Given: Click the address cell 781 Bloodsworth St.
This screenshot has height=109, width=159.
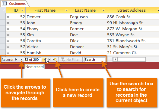Looking at the screenshot, I should pyautogui.click(x=132, y=41).
